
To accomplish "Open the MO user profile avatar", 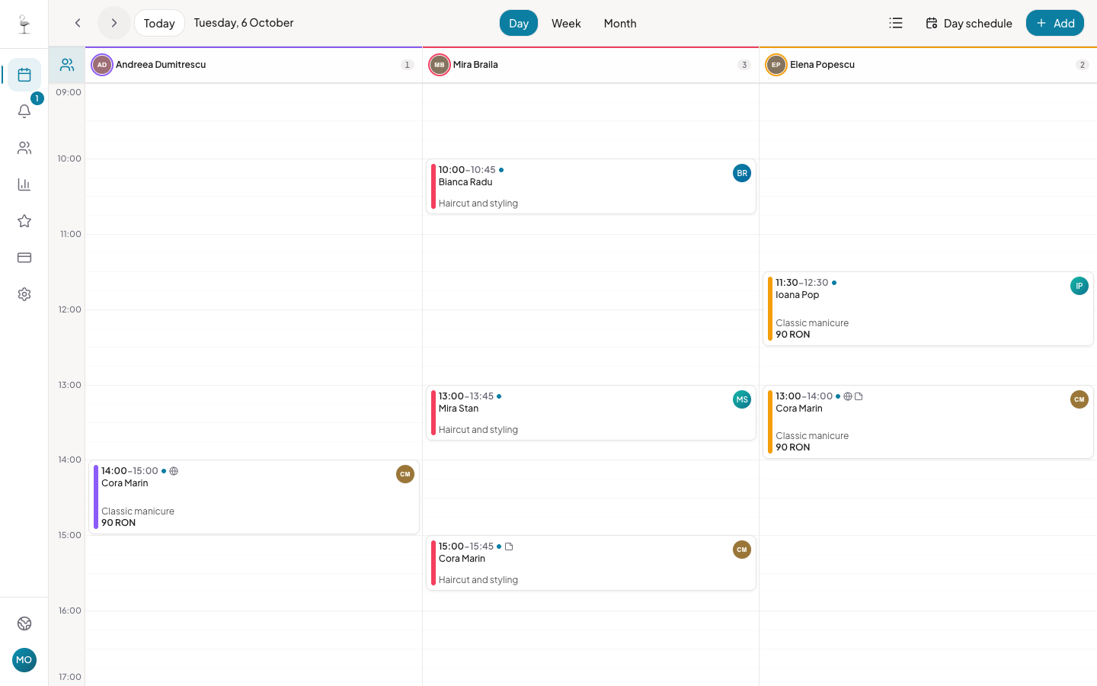I will point(24,660).
